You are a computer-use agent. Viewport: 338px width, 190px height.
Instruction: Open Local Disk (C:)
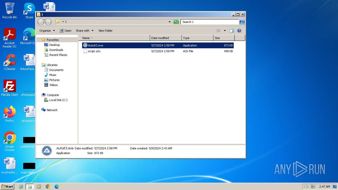[58, 100]
